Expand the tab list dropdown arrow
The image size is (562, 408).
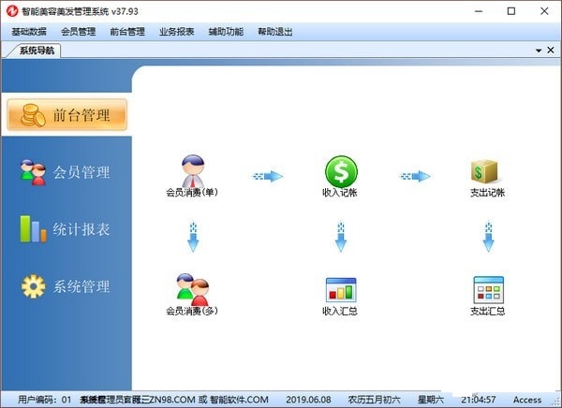tap(539, 51)
